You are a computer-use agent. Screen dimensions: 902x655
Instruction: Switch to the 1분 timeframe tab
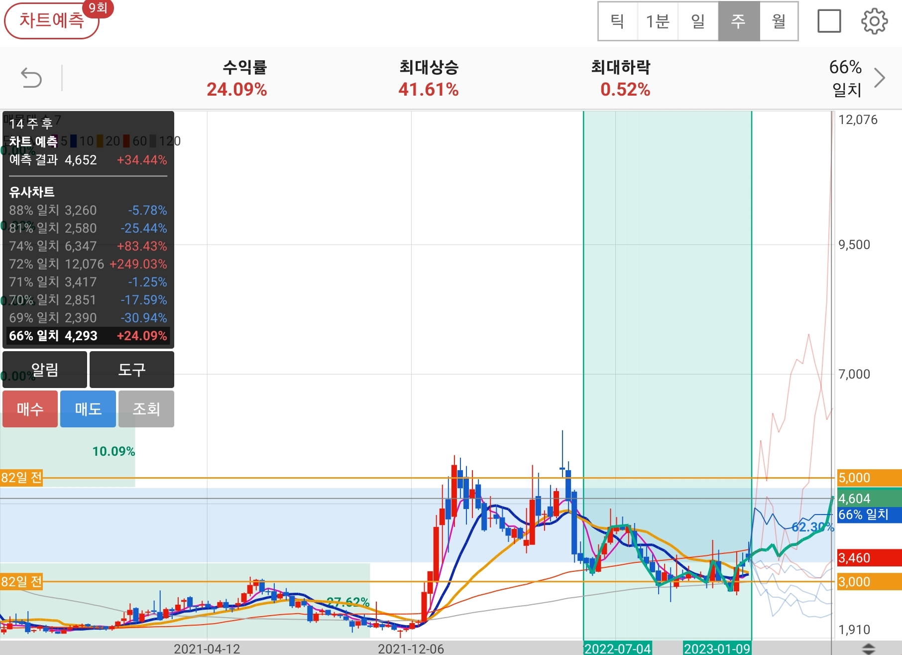pos(658,21)
